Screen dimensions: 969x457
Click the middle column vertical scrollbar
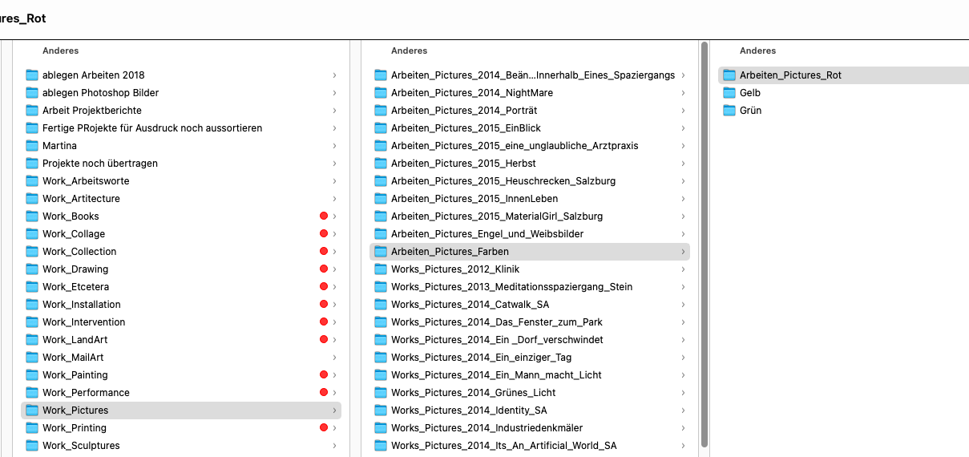pos(704,241)
